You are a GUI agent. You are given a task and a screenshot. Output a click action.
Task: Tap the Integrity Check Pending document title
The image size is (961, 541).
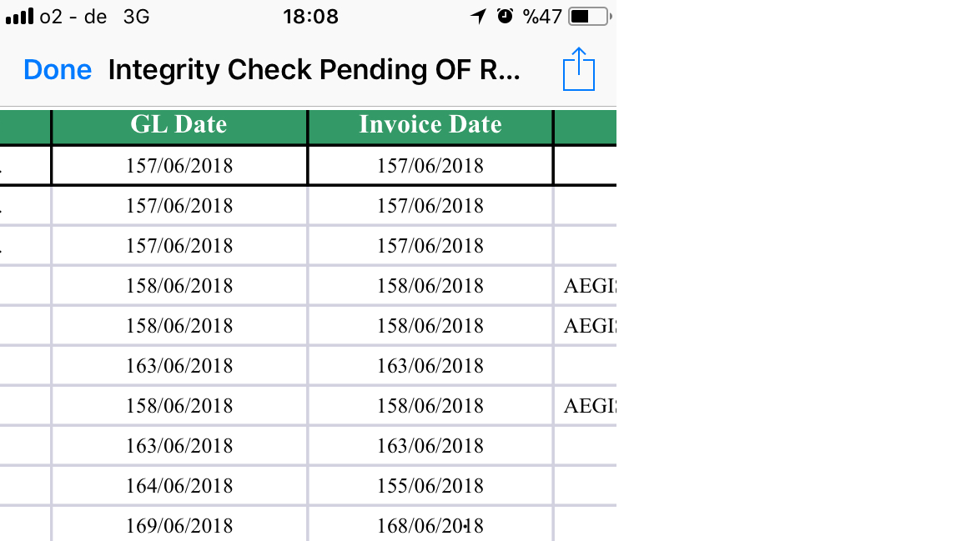[x=314, y=70]
